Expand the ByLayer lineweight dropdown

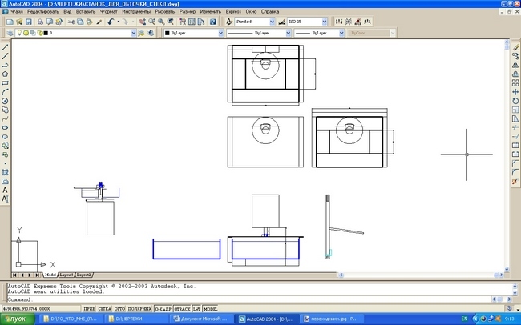pos(341,33)
